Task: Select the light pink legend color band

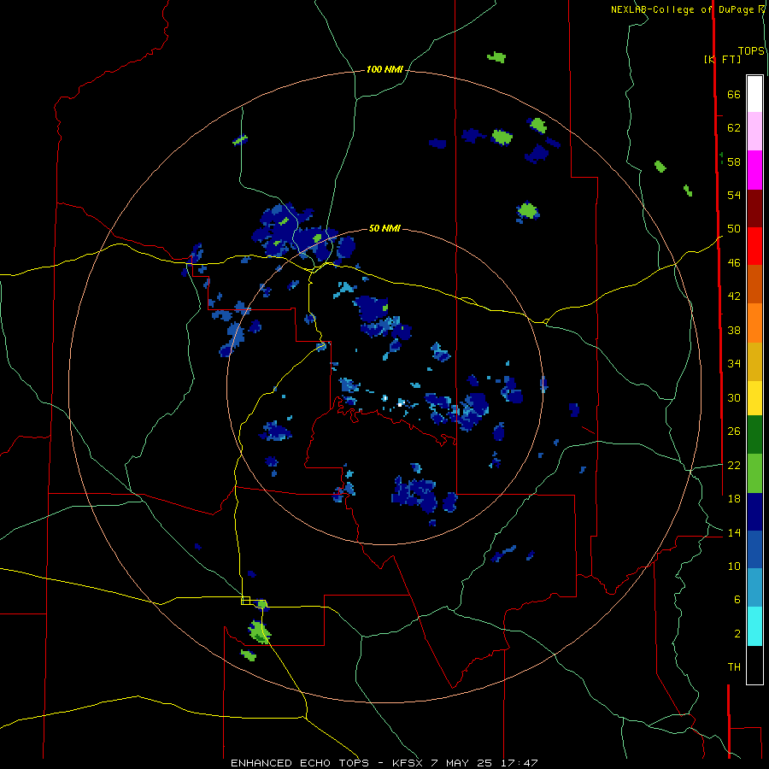Action: (754, 131)
